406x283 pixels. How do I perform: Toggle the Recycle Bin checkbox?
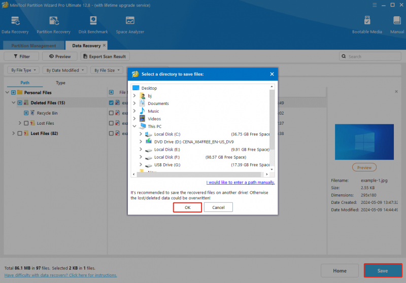point(26,113)
